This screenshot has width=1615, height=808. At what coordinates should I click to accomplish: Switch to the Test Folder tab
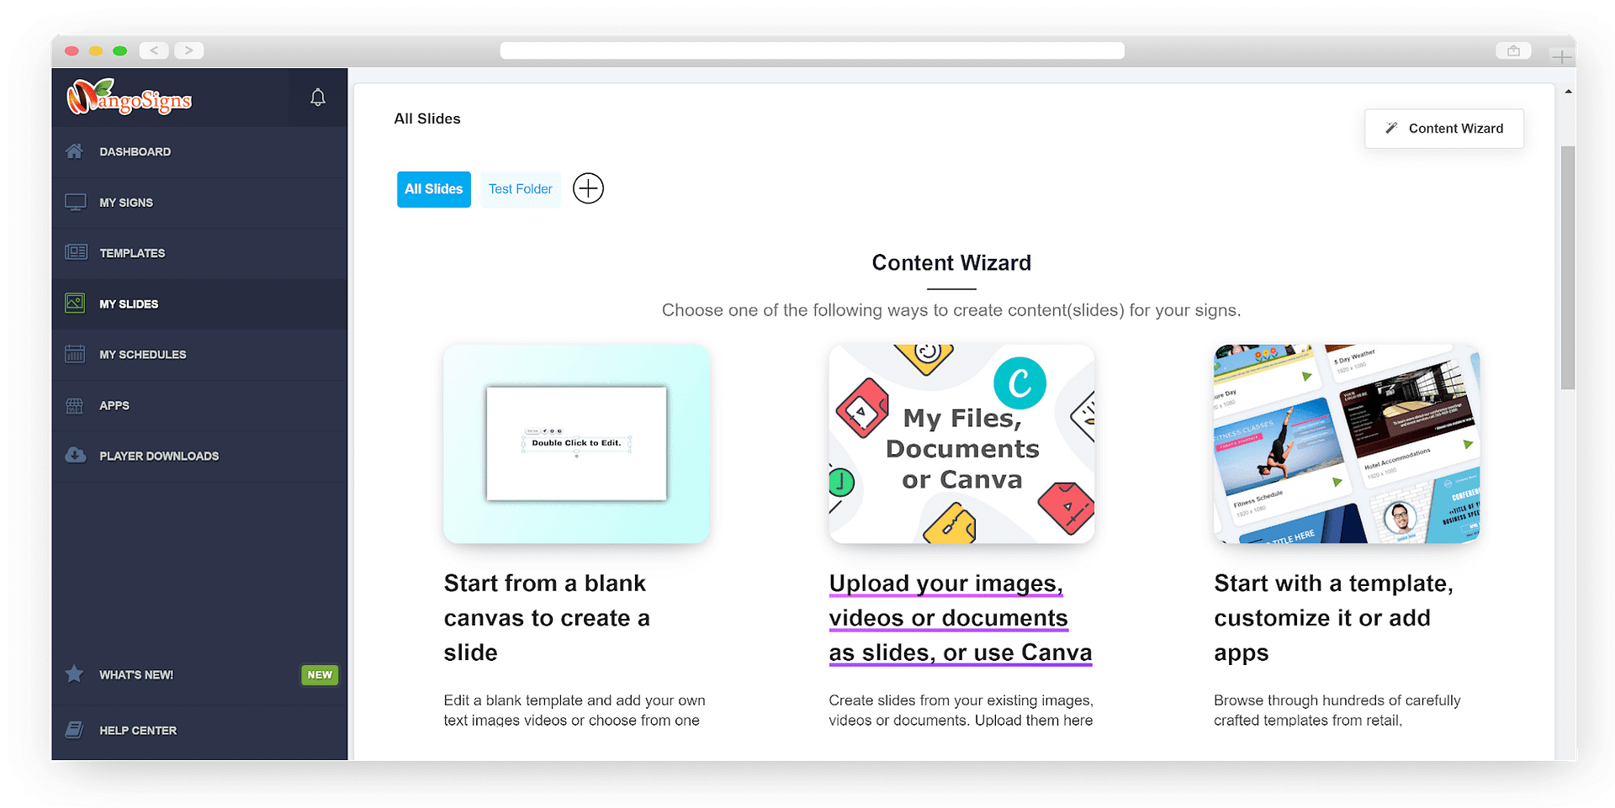coord(520,189)
